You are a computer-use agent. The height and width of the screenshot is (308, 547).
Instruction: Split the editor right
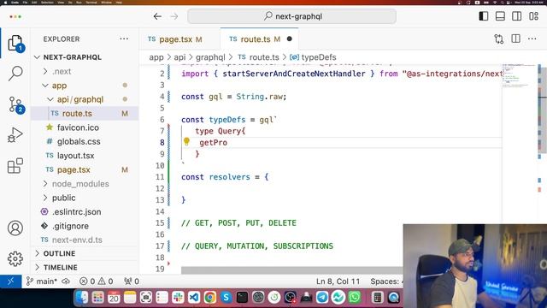(x=515, y=38)
